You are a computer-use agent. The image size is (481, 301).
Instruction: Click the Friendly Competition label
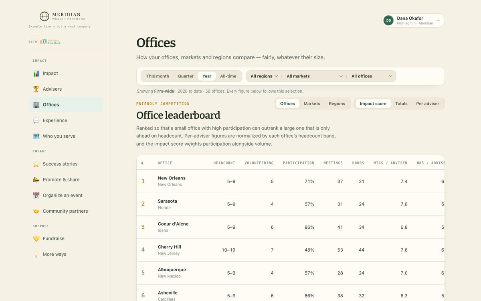(x=163, y=104)
